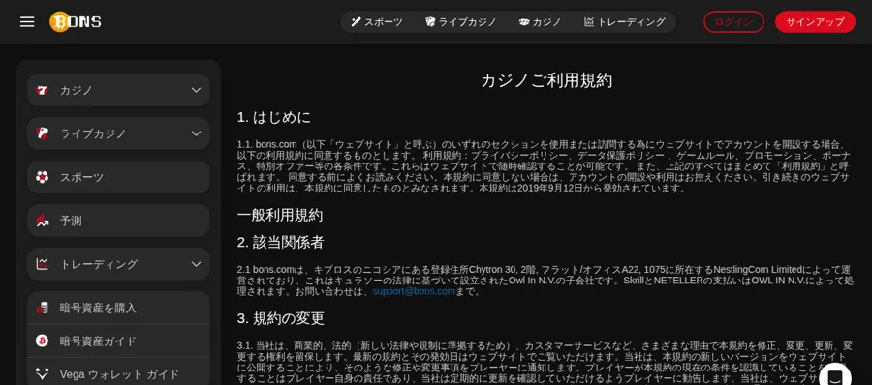Expand the カジノ sidebar section chevron
This screenshot has height=385, width=872.
point(196,90)
